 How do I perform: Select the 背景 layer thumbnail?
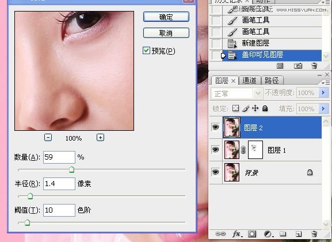pos(232,172)
